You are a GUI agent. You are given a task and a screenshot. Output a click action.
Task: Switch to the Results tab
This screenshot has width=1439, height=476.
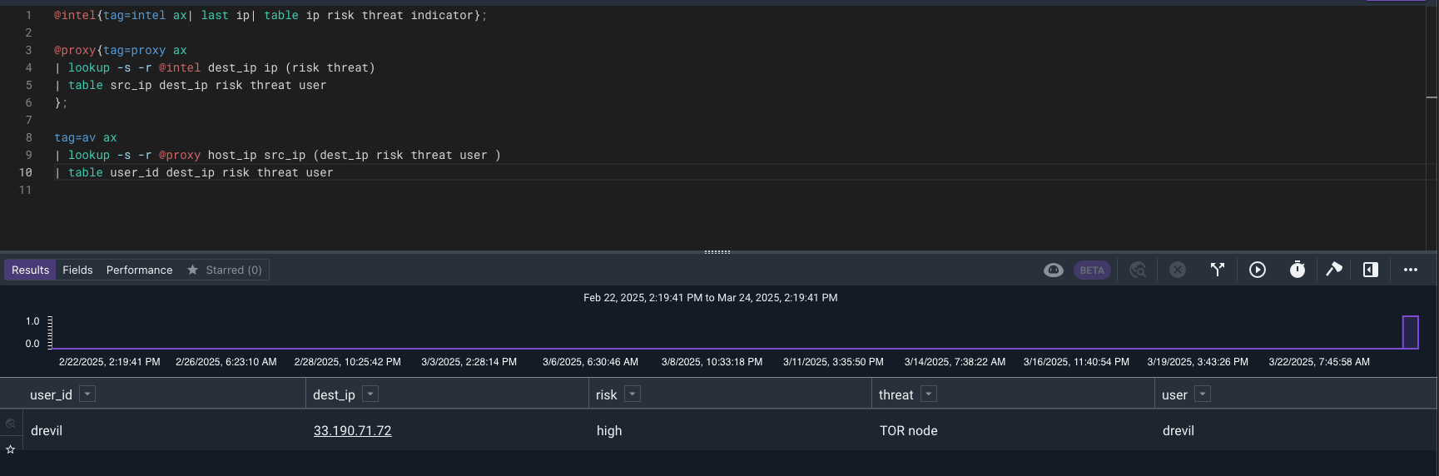[31, 270]
